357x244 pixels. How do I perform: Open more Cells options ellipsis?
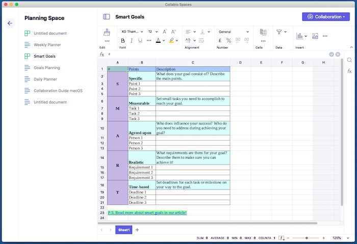pyautogui.click(x=263, y=41)
